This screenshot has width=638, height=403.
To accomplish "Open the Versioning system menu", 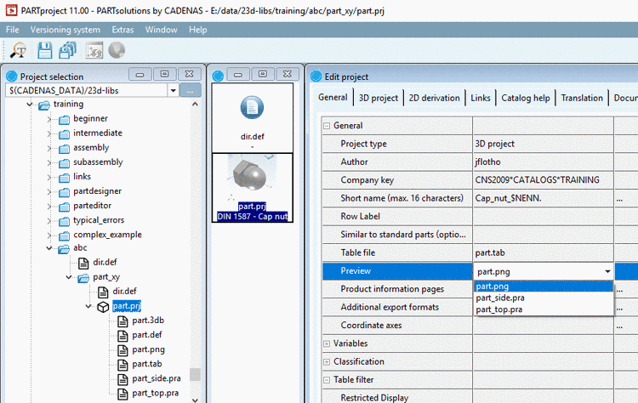I will tap(66, 30).
